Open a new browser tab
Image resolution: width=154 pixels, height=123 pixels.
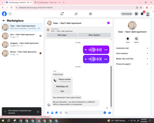tap(64, 2)
